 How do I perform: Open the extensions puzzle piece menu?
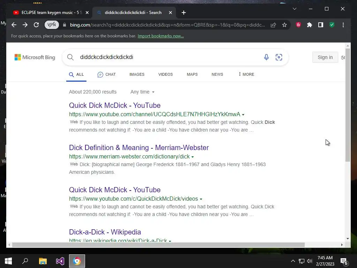[x=310, y=25]
